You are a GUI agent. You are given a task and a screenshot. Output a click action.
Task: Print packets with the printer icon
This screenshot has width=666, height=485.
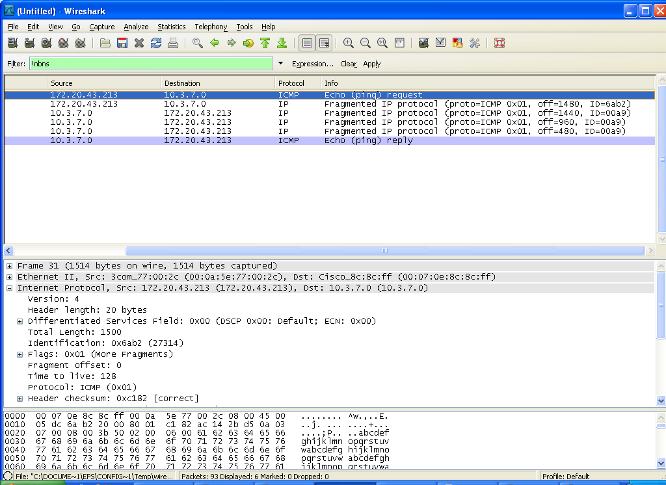click(173, 43)
